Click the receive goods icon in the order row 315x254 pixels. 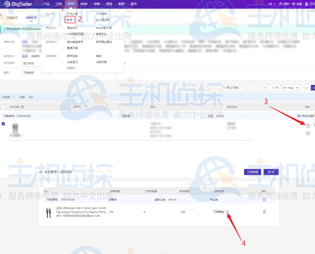click(x=308, y=126)
